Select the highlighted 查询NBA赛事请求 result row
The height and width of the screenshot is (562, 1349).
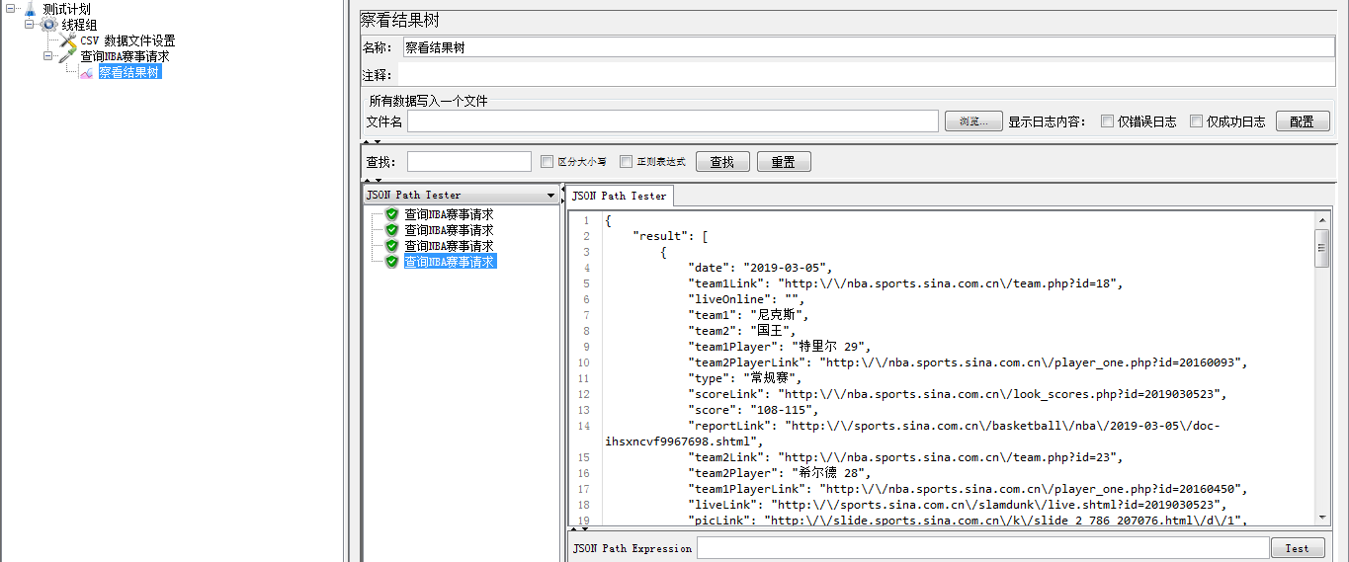450,262
